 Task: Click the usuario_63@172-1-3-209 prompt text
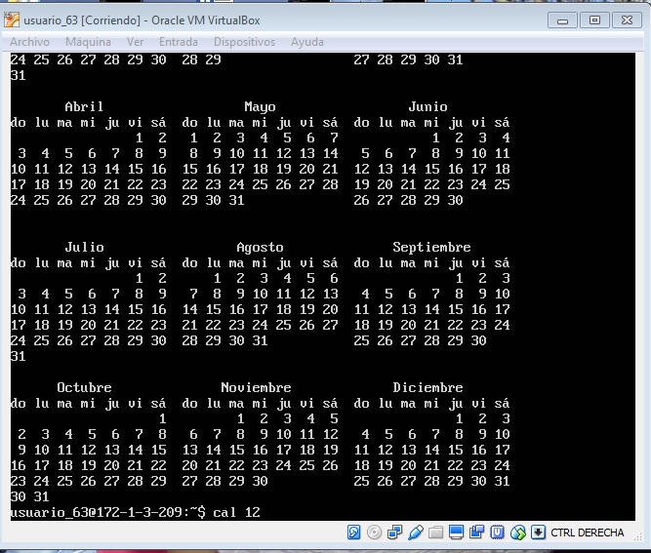pyautogui.click(x=96, y=513)
